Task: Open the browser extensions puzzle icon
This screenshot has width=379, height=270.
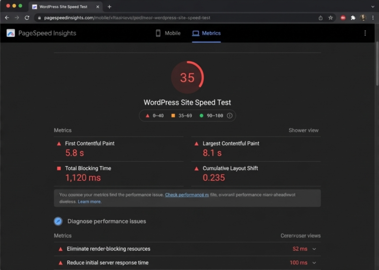Action: click(353, 18)
